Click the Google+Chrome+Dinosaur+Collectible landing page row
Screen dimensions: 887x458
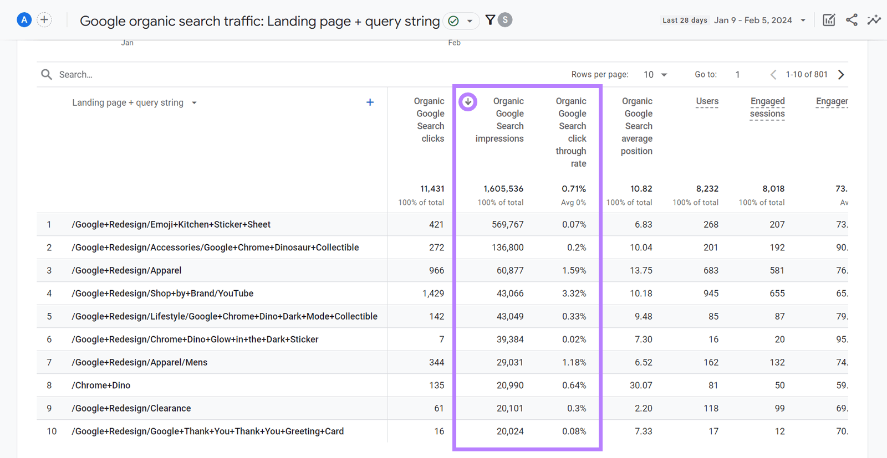[215, 248]
